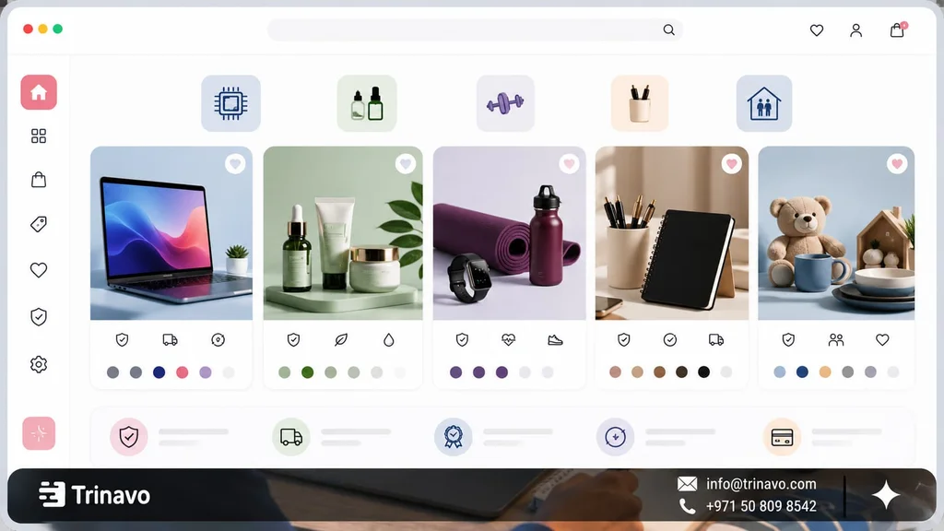Click the award ribbon feature icon
This screenshot has width=944, height=531.
point(454,436)
